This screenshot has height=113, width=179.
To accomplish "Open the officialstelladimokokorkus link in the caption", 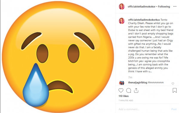I will pos(144,20).
